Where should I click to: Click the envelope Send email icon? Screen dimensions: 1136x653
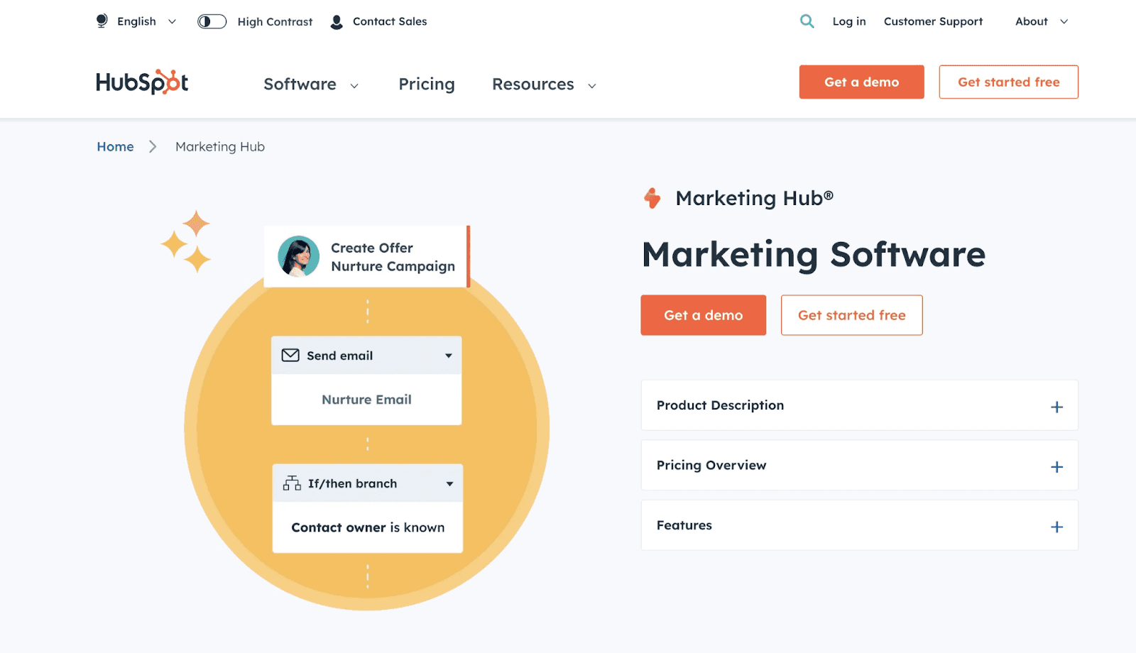click(290, 356)
